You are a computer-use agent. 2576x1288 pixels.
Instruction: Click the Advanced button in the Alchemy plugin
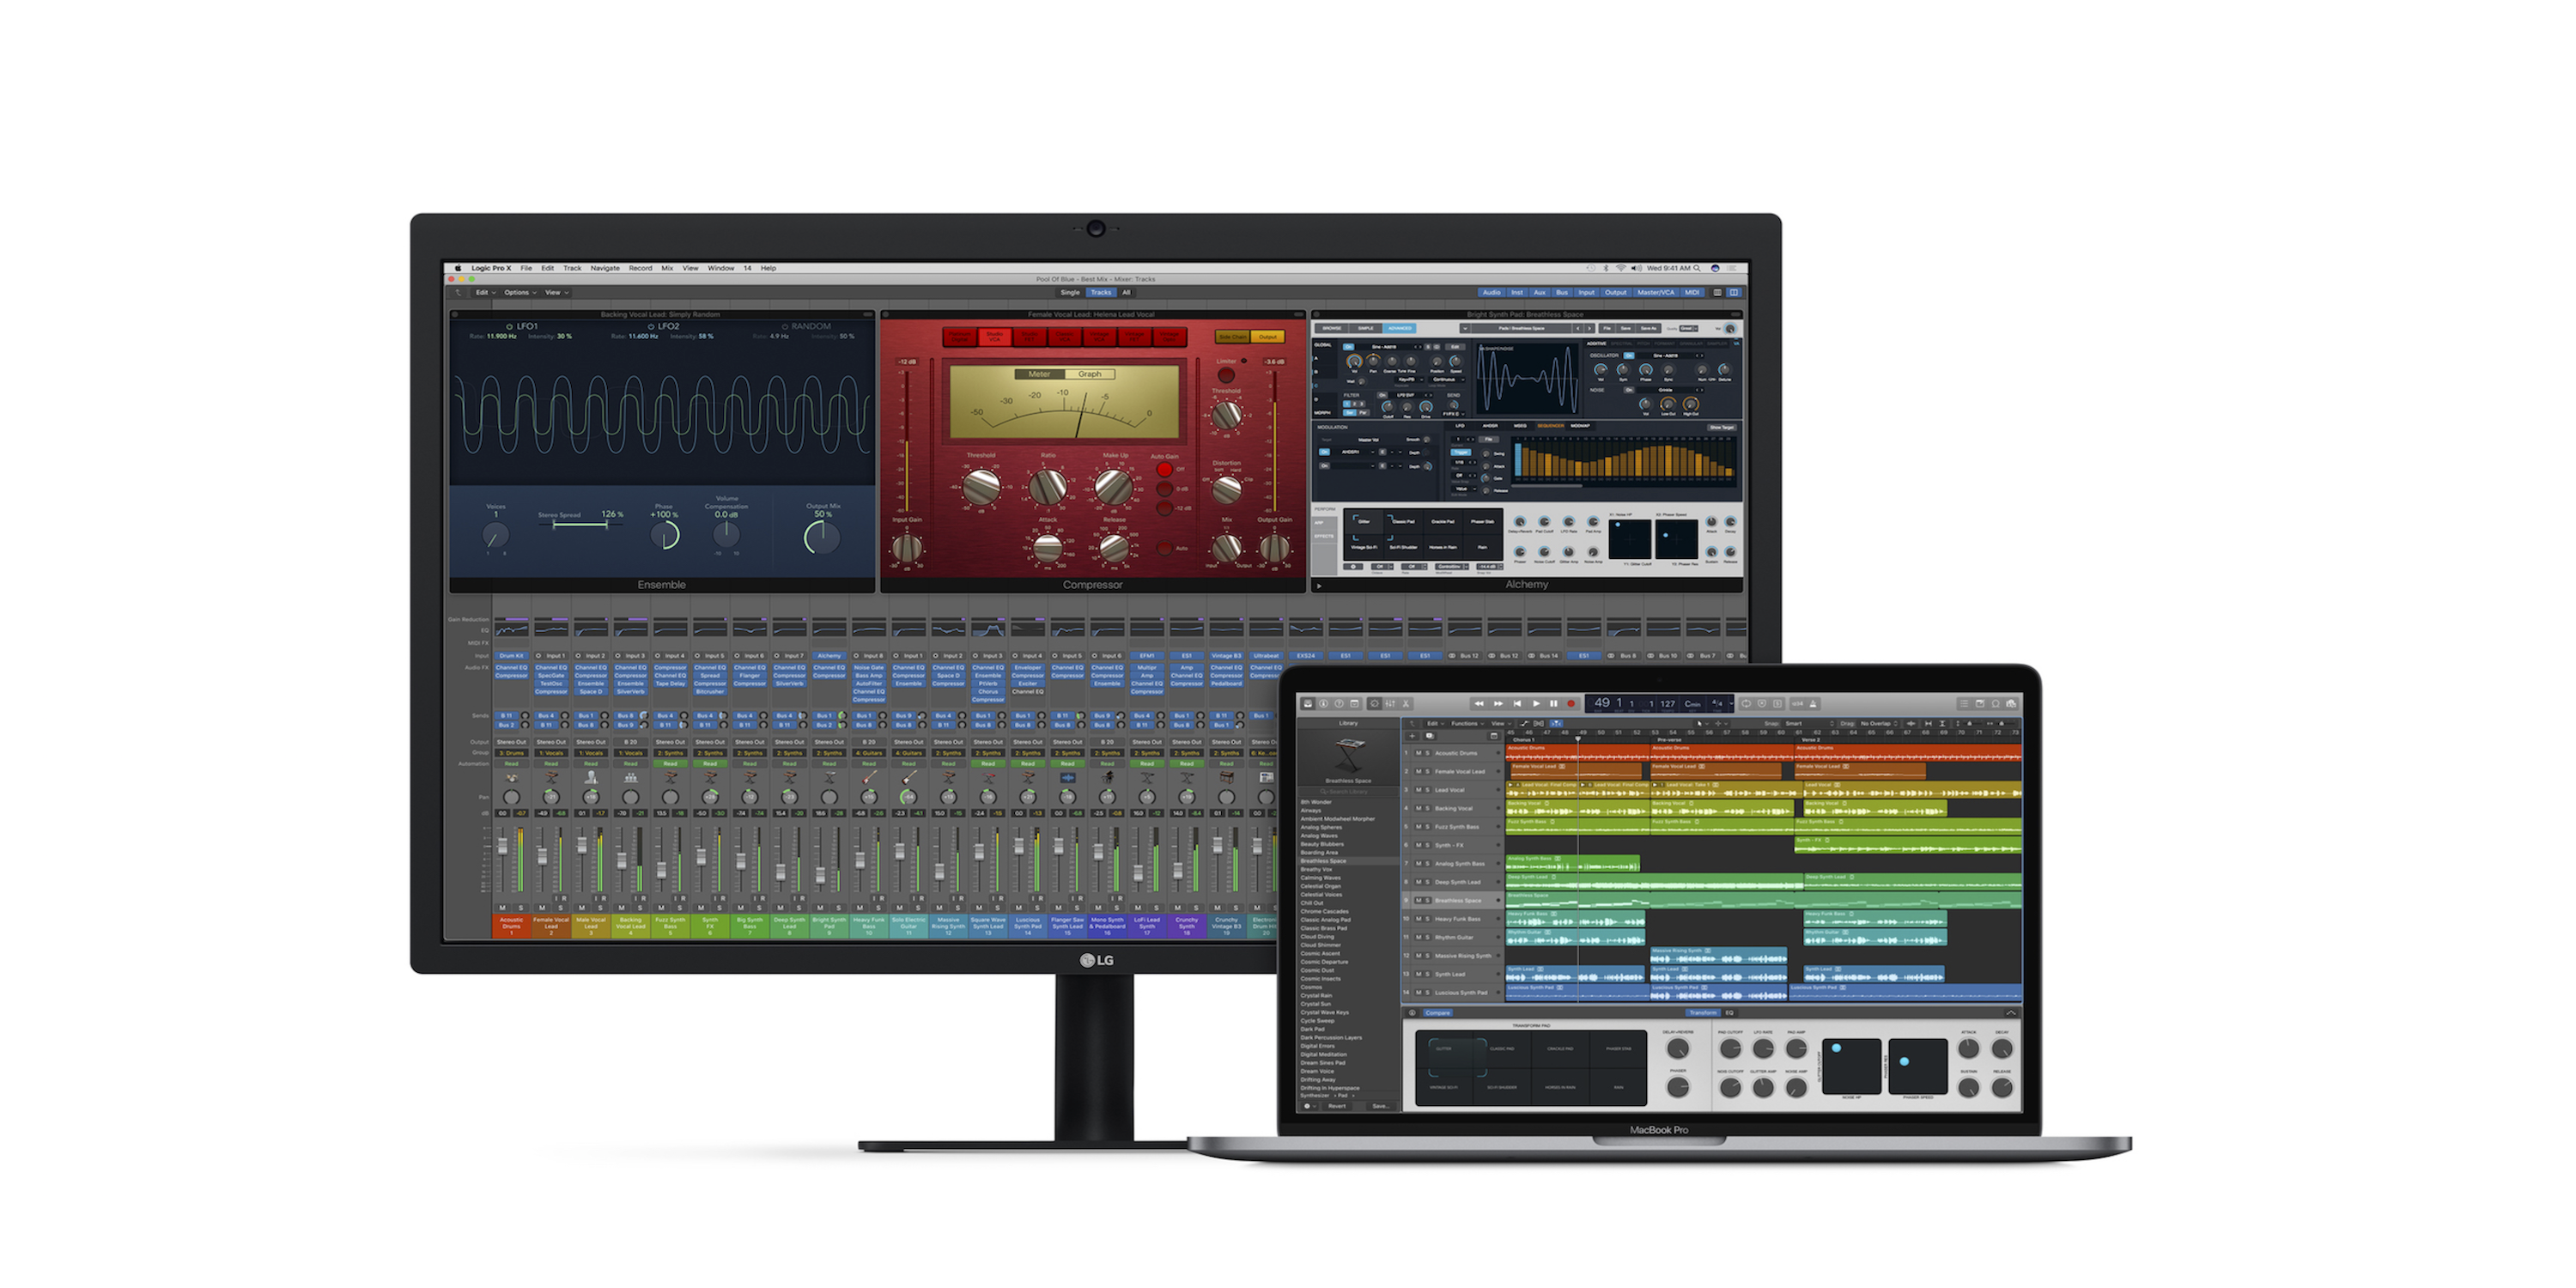1398,328
